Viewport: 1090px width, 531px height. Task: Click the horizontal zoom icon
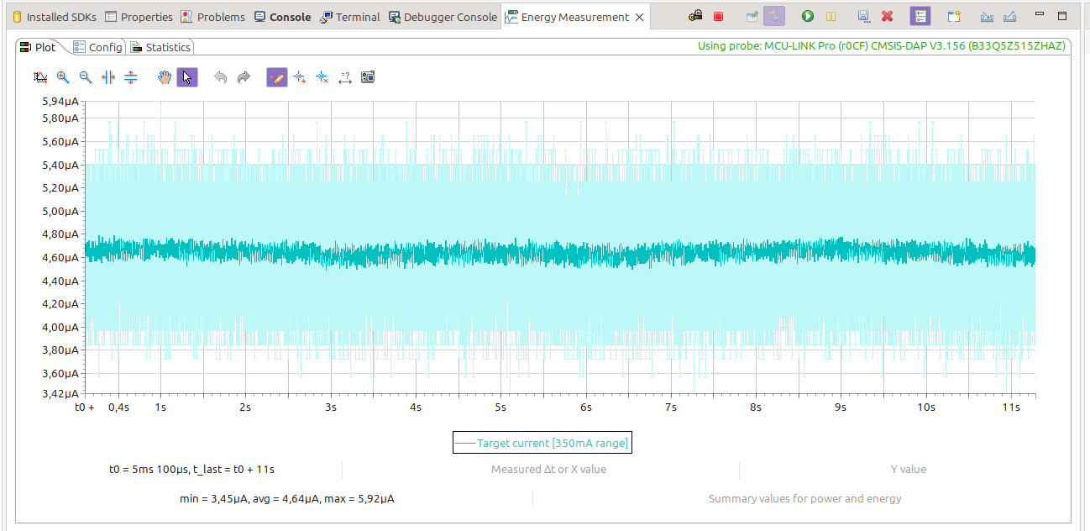pyautogui.click(x=108, y=77)
